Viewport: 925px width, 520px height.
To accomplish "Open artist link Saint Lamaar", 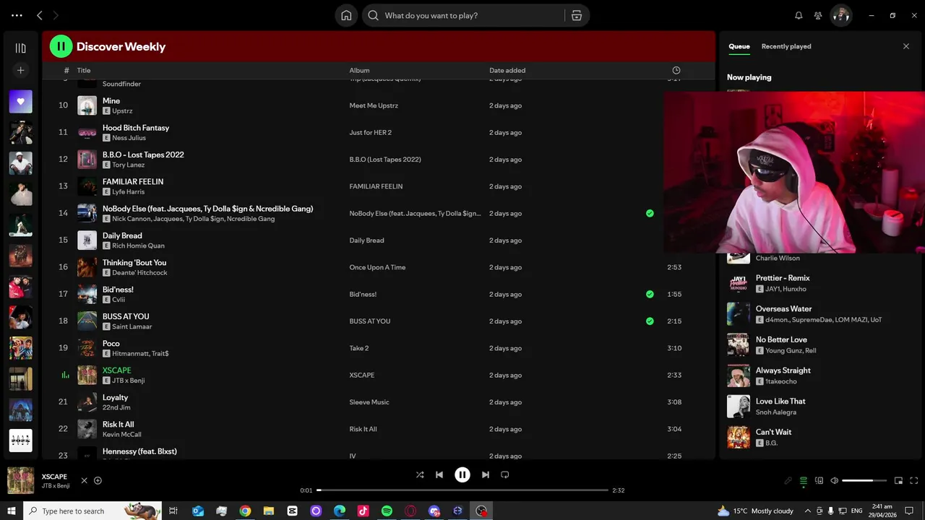I will (132, 326).
